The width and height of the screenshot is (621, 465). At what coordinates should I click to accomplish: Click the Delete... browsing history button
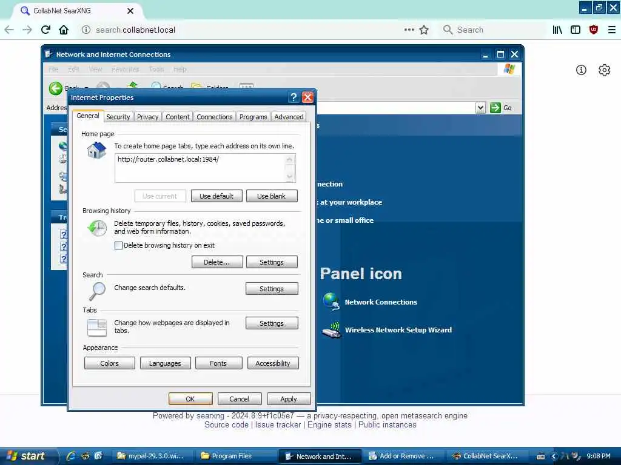click(x=217, y=262)
